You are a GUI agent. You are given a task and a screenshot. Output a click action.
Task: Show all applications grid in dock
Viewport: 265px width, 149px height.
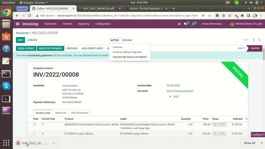tap(6, 143)
